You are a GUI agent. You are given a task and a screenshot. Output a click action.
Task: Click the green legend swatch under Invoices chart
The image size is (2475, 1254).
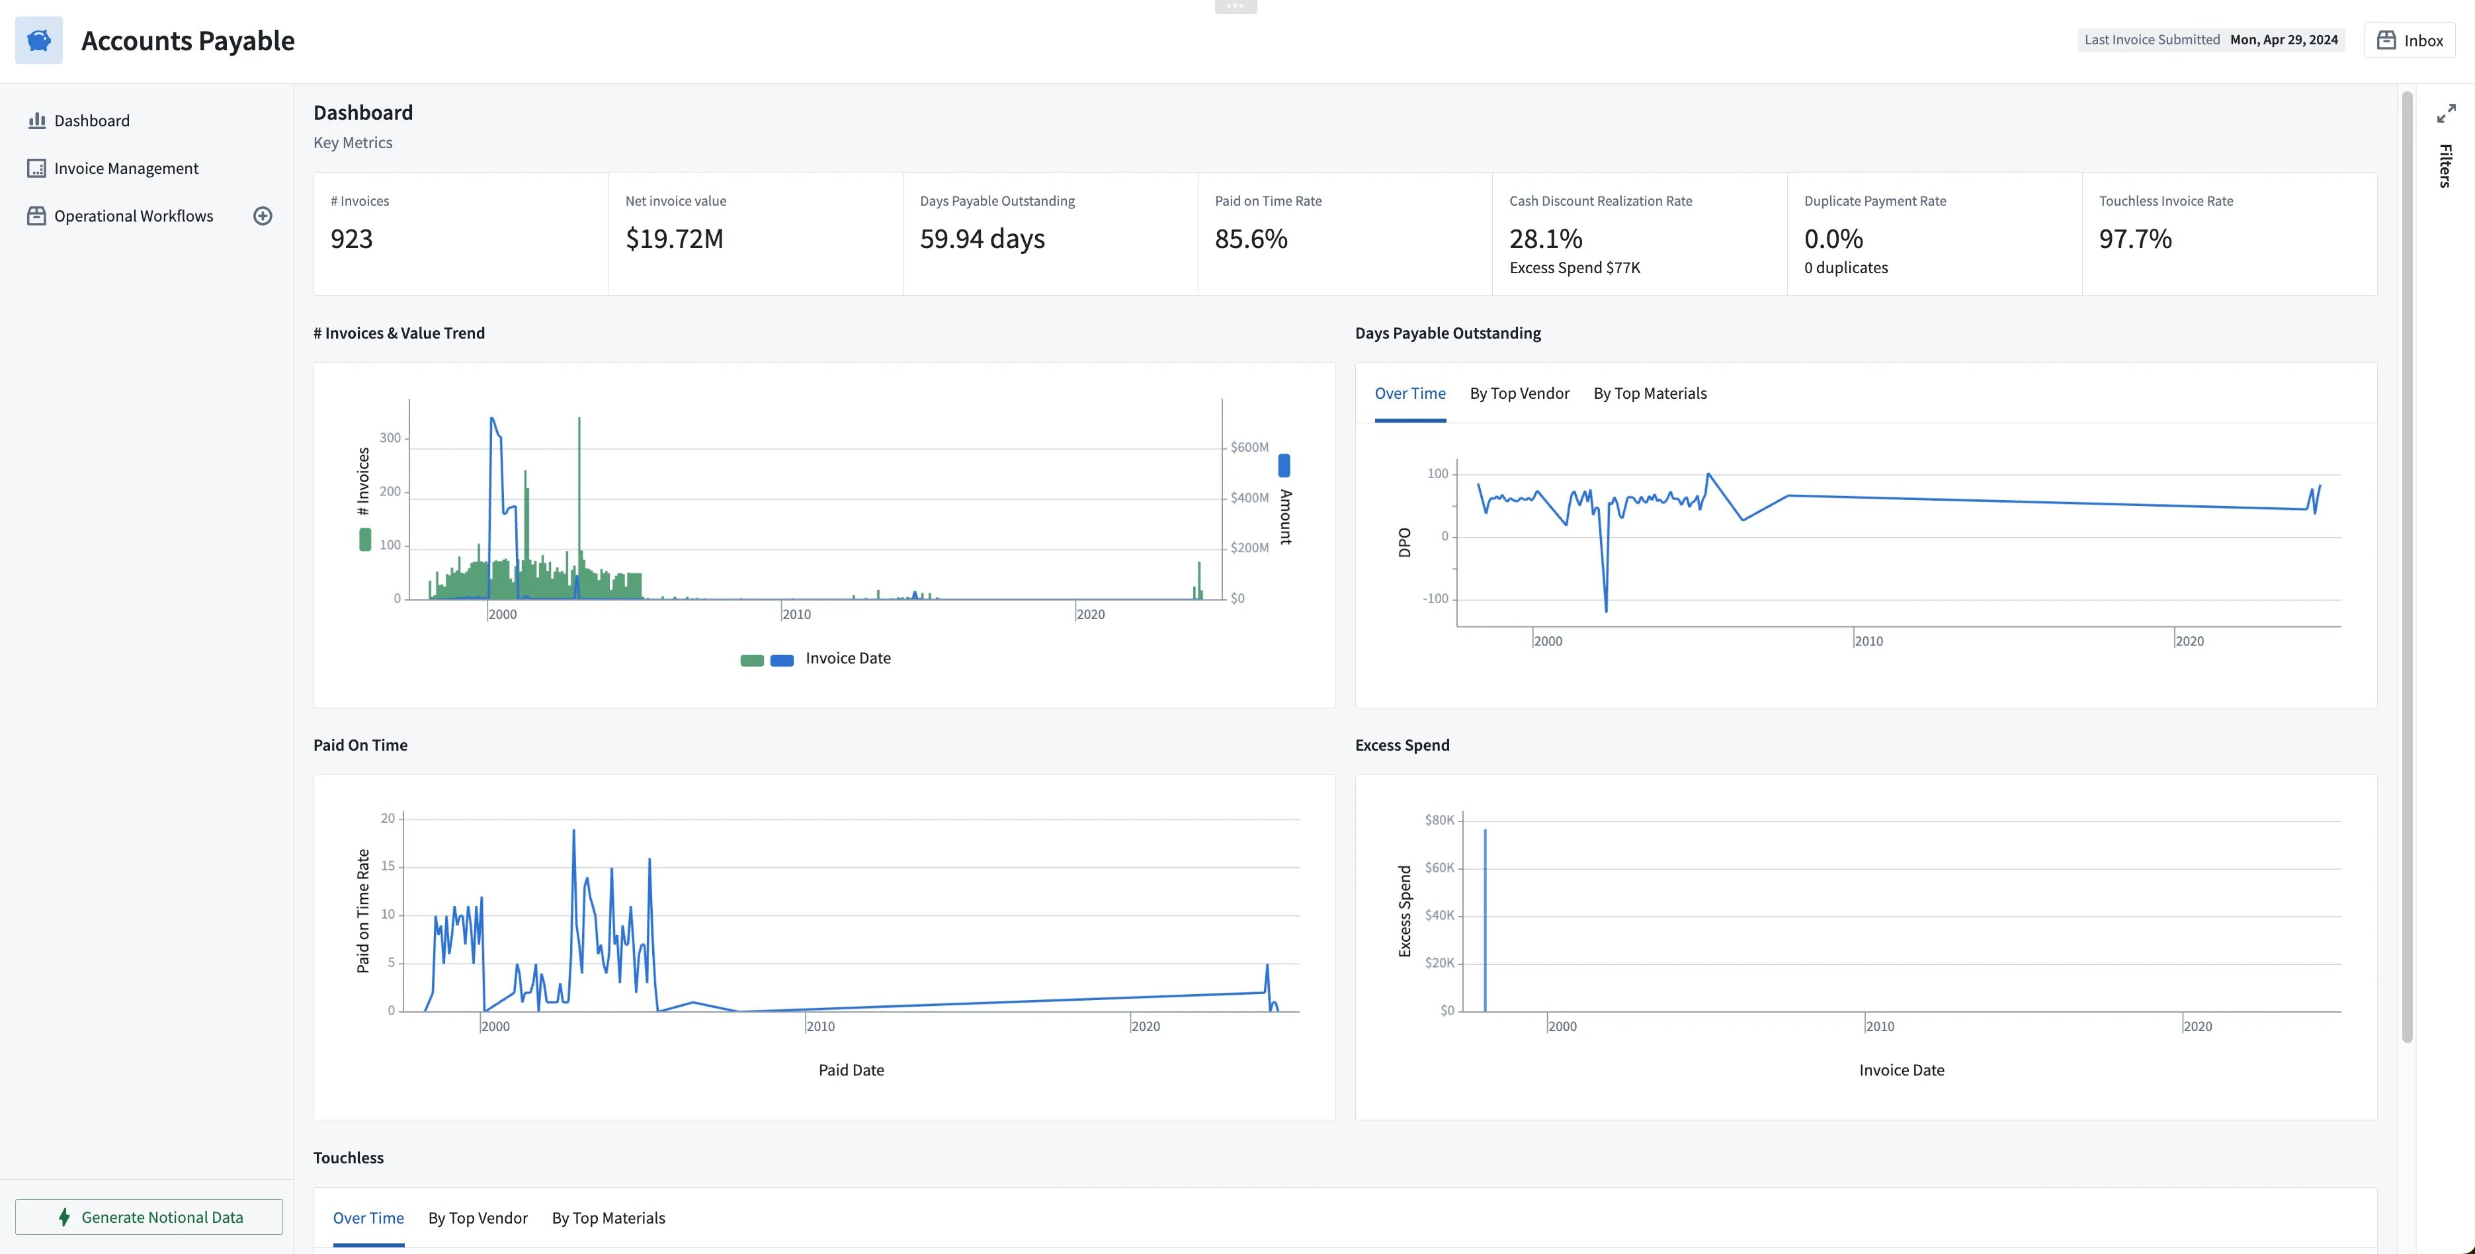point(752,660)
